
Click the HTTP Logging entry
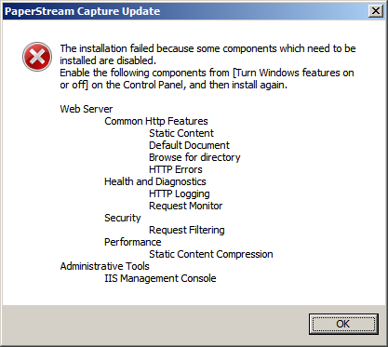(180, 194)
